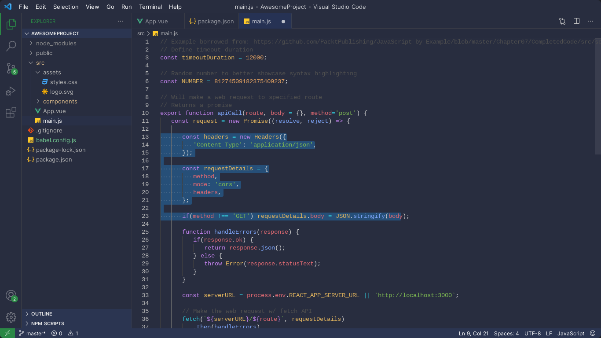Open problems via errors count in status bar
Image resolution: width=601 pixels, height=338 pixels.
tap(57, 334)
